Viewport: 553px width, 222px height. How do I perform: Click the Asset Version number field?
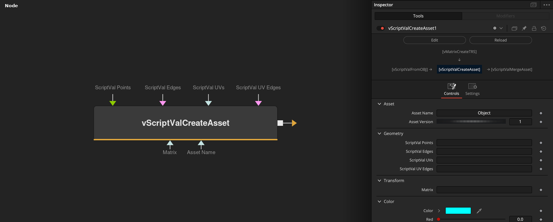[521, 122]
